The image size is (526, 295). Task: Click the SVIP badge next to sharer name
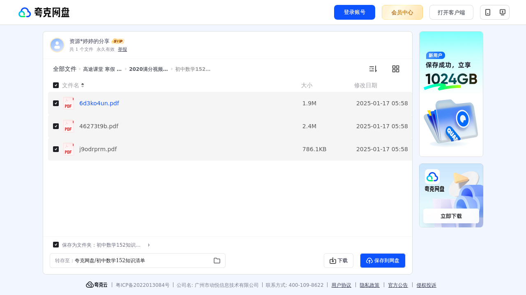click(118, 41)
